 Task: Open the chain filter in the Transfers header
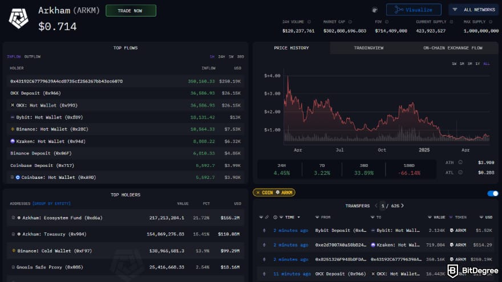[x=261, y=217]
